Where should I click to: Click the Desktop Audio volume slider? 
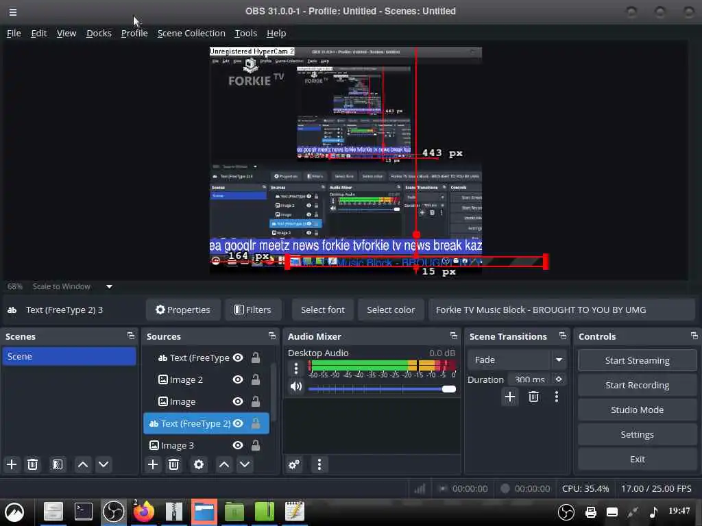point(382,389)
